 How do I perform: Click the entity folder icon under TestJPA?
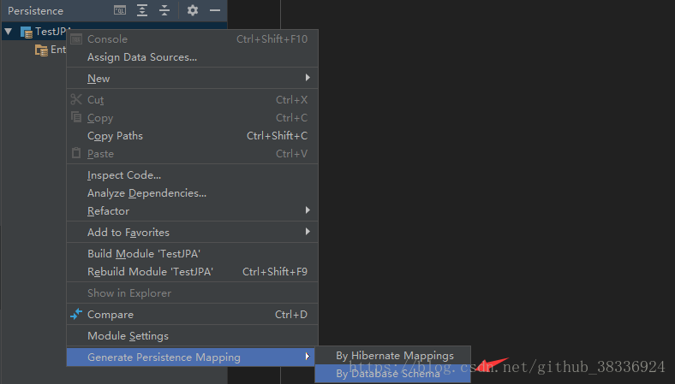(x=41, y=50)
